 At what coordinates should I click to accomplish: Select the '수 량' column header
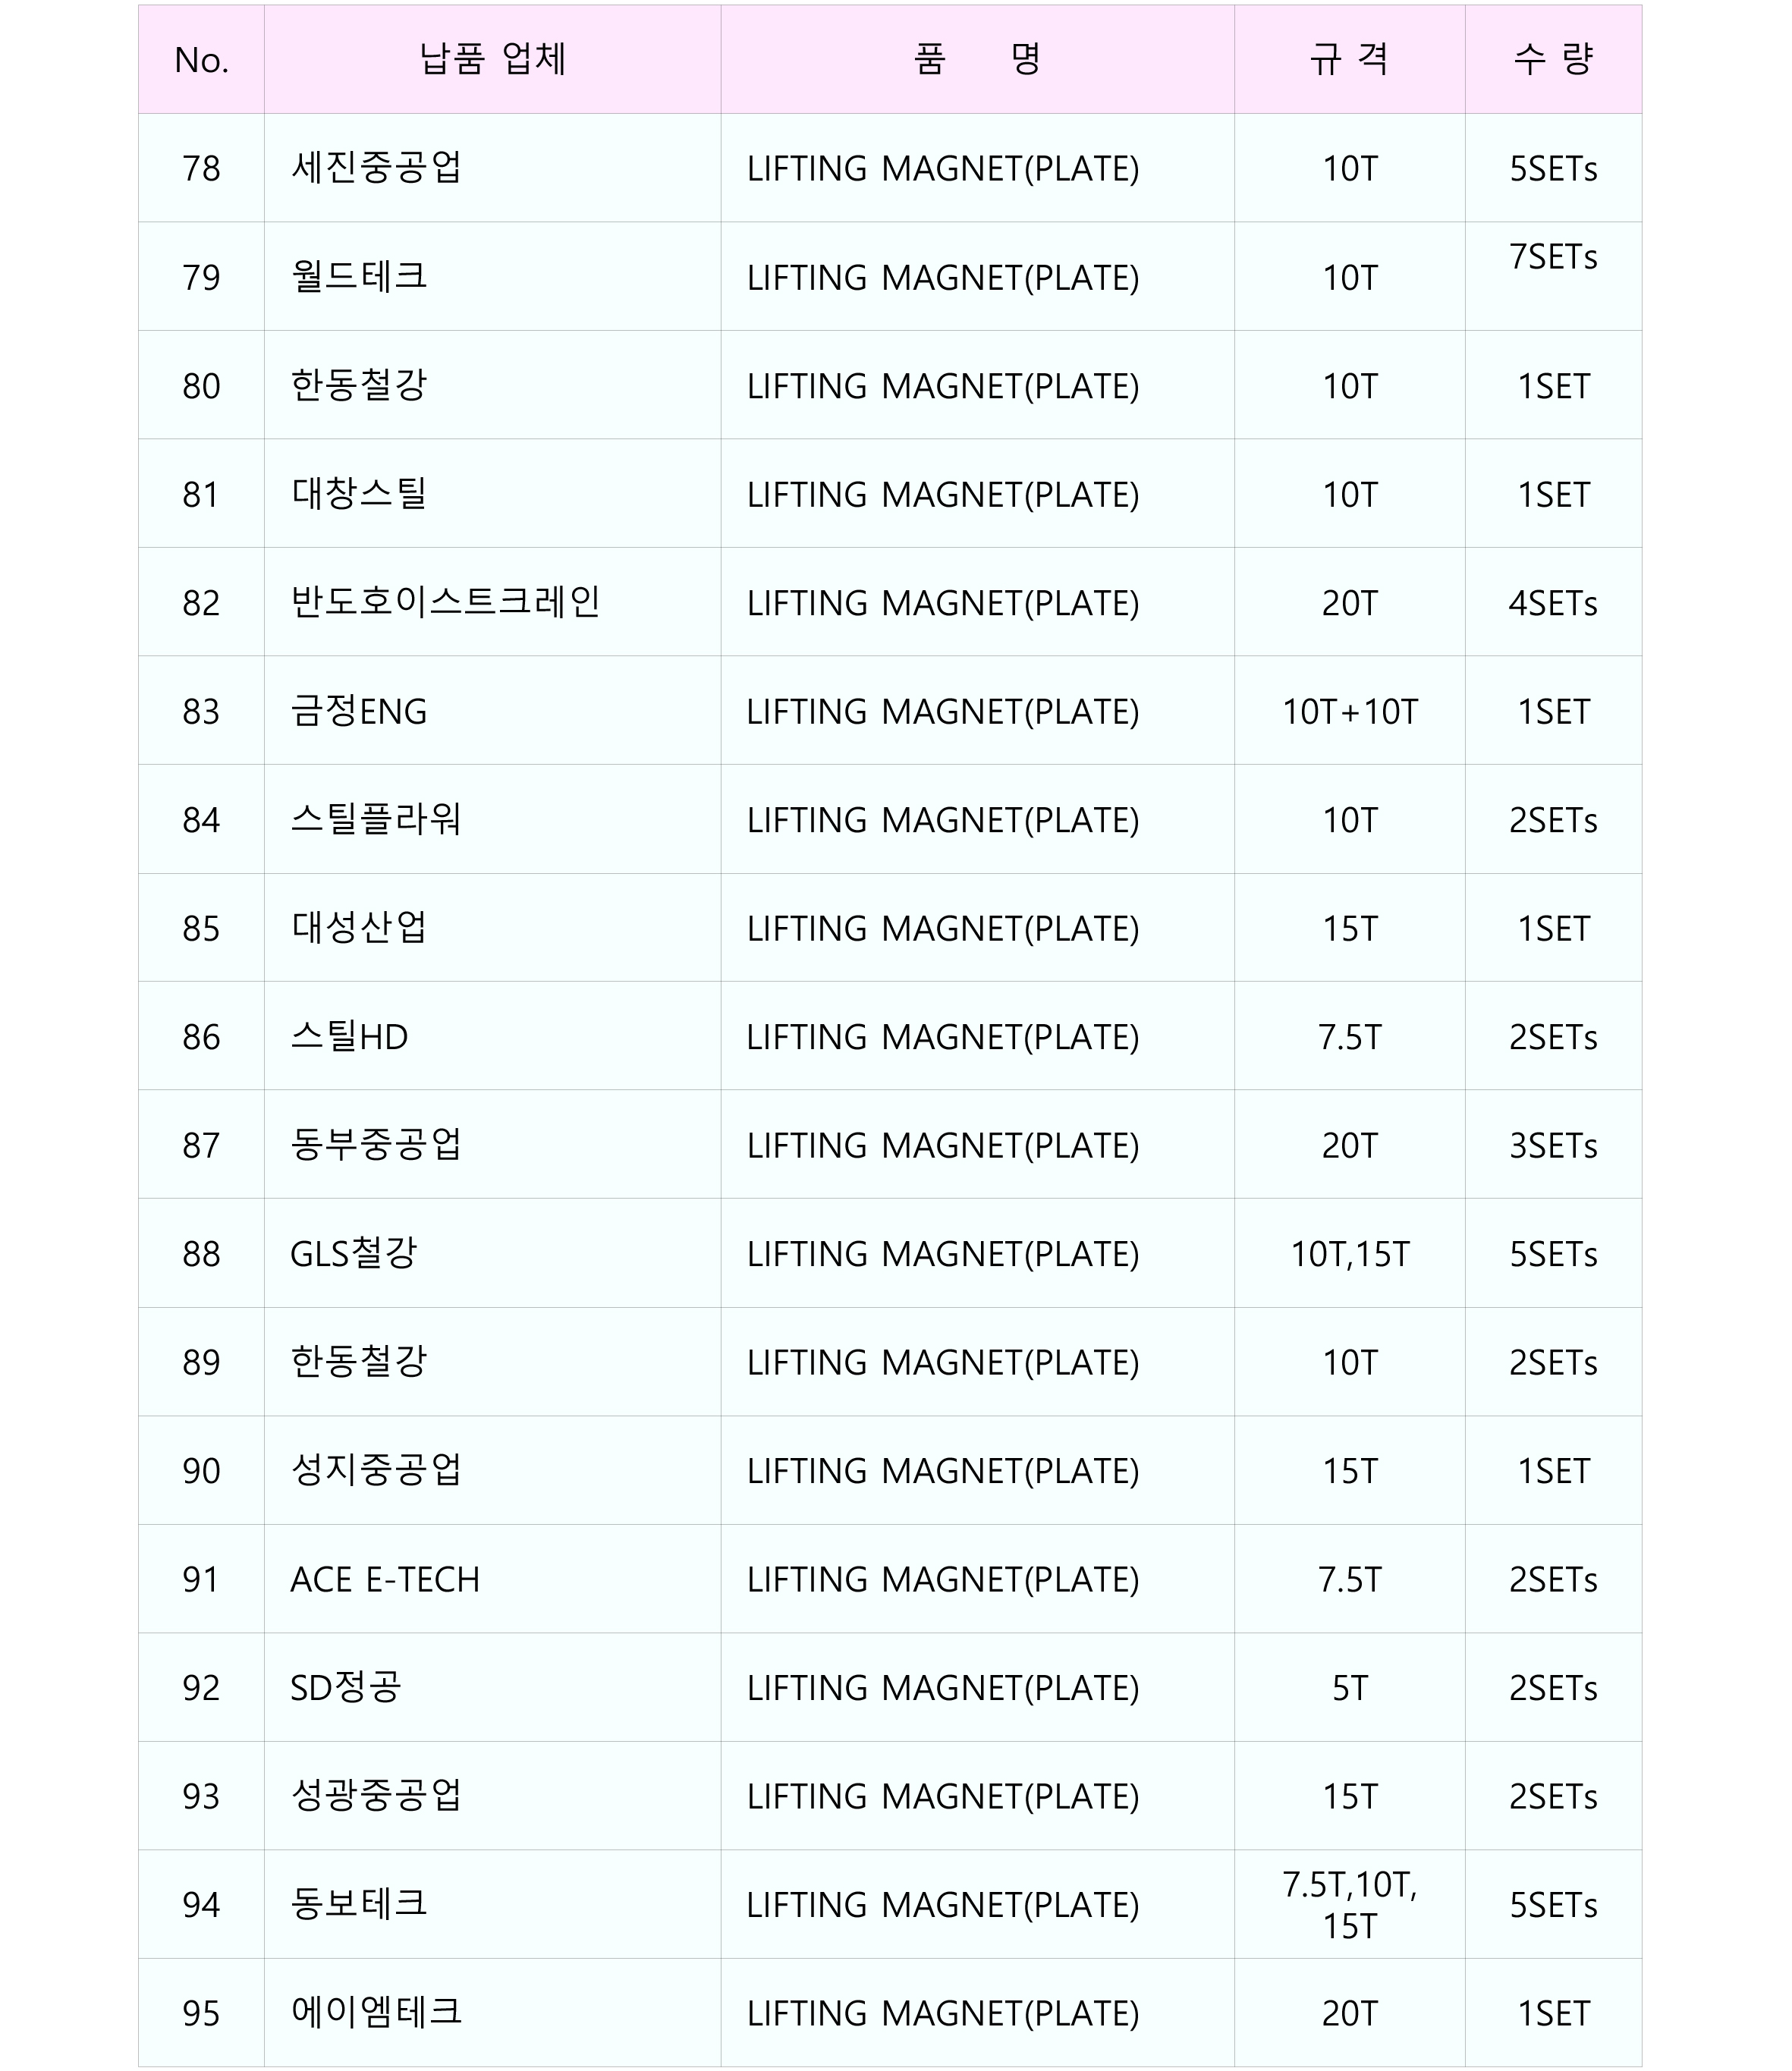point(1553,60)
